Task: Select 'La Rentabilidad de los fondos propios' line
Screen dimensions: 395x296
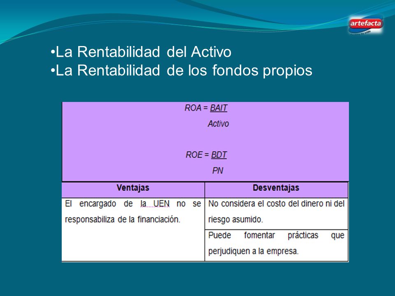Action: [x=181, y=70]
